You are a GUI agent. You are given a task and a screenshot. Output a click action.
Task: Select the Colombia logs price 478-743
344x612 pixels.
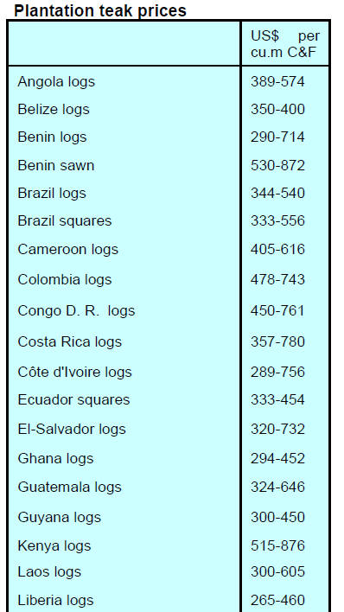pyautogui.click(x=277, y=279)
